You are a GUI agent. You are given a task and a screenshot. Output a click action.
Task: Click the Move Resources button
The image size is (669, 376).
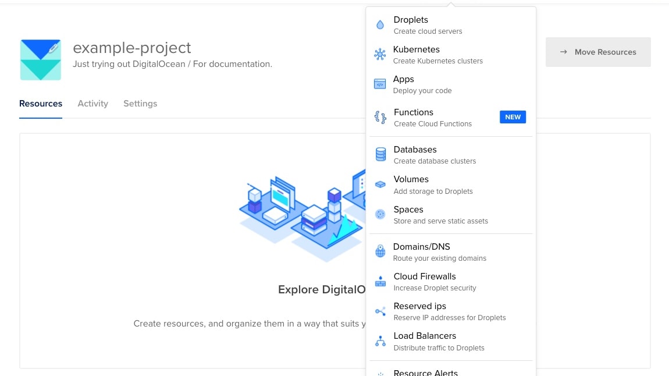click(598, 52)
